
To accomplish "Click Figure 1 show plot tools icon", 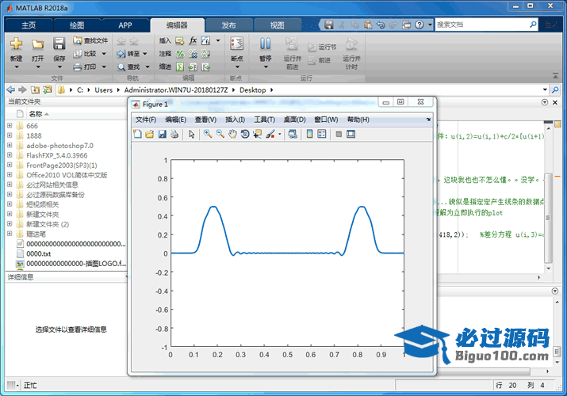I will pos(351,134).
